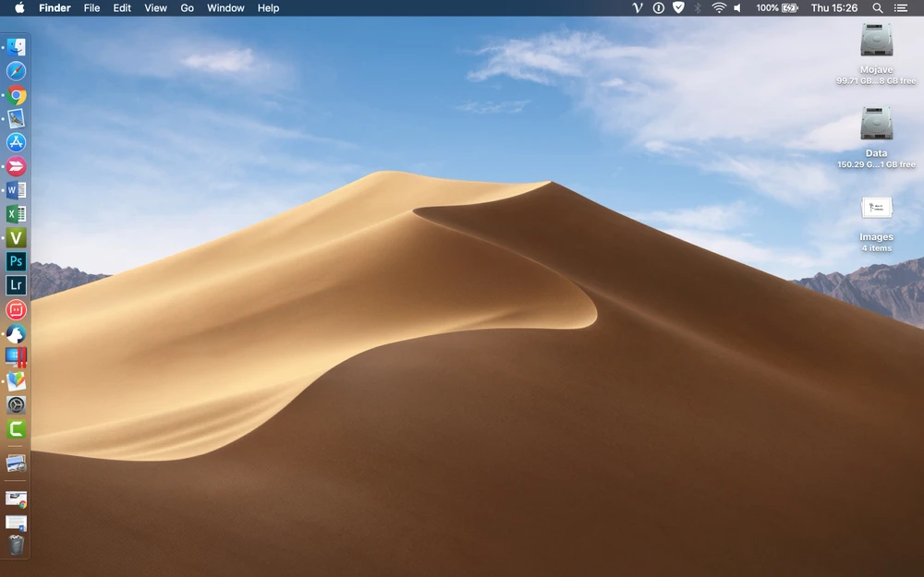The image size is (924, 577).
Task: Open the Mac App Store
Action: [x=16, y=142]
